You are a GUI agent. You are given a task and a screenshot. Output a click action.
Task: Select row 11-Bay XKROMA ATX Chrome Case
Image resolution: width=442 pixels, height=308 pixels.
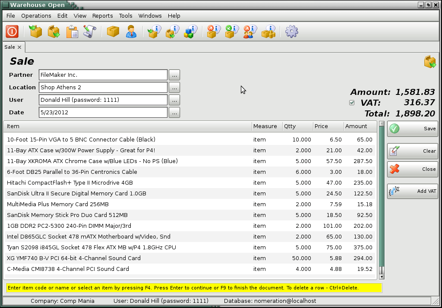pos(190,161)
